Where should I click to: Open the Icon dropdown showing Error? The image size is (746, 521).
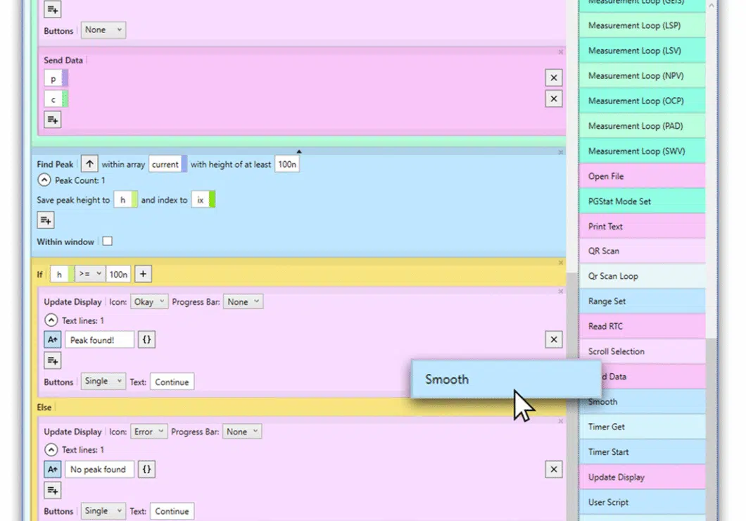pyautogui.click(x=148, y=432)
